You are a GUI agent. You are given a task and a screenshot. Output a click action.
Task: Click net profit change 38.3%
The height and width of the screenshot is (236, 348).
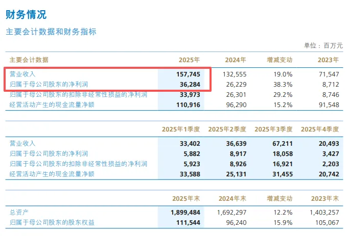point(283,84)
